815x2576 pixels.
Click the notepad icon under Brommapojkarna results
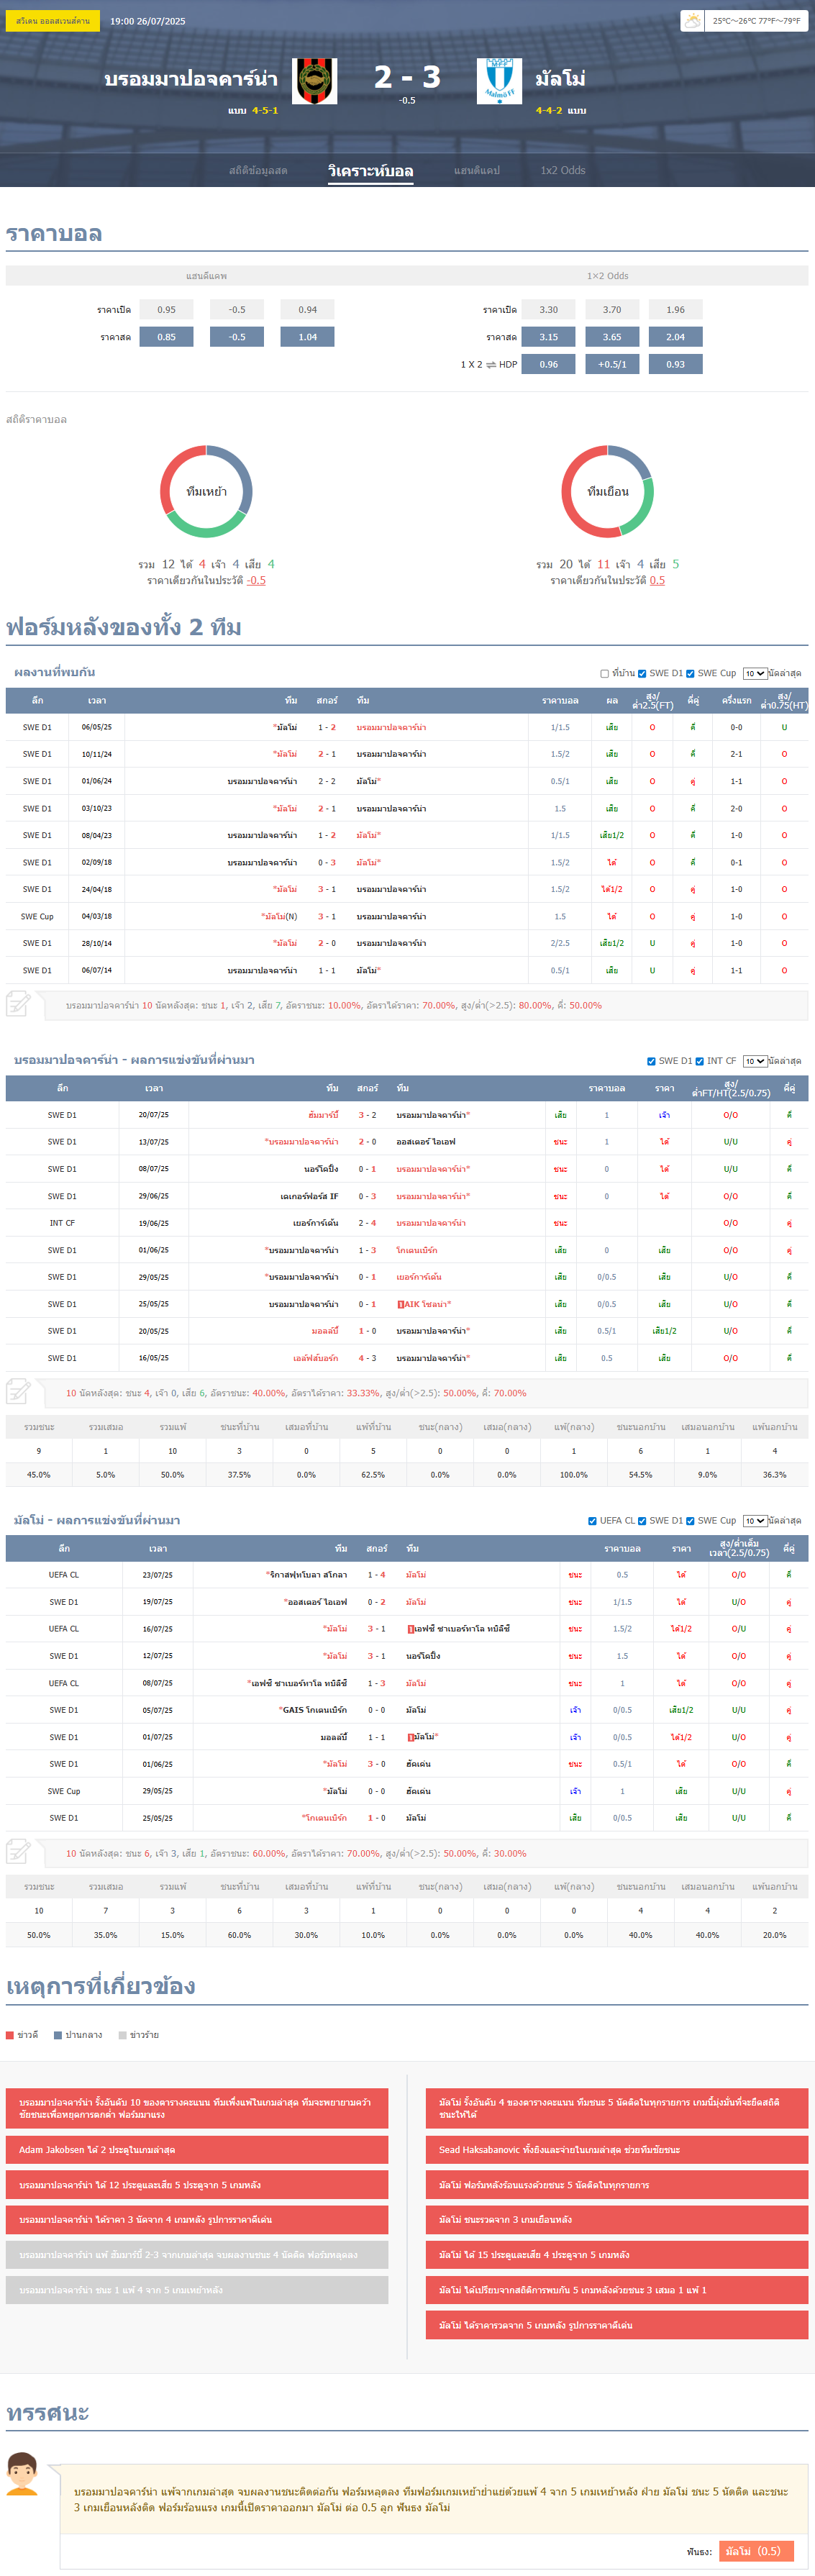pyautogui.click(x=18, y=1391)
